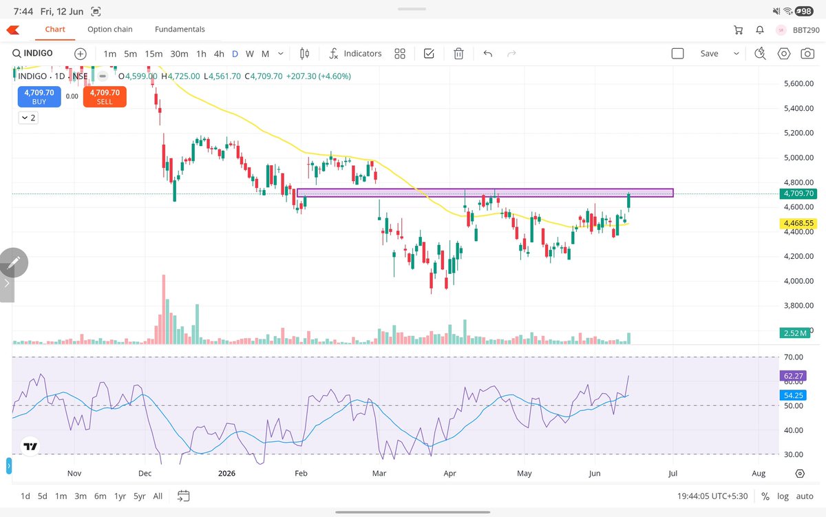Click the muted sound status icon
826x517 pixels.
click(776, 12)
